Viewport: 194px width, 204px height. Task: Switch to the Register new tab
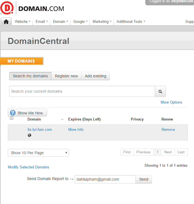pos(66,76)
